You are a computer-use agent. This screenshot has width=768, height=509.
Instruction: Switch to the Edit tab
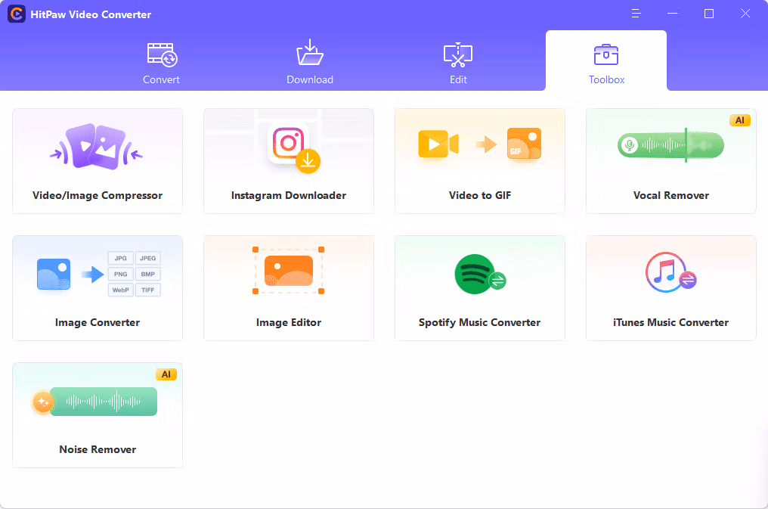tap(458, 64)
